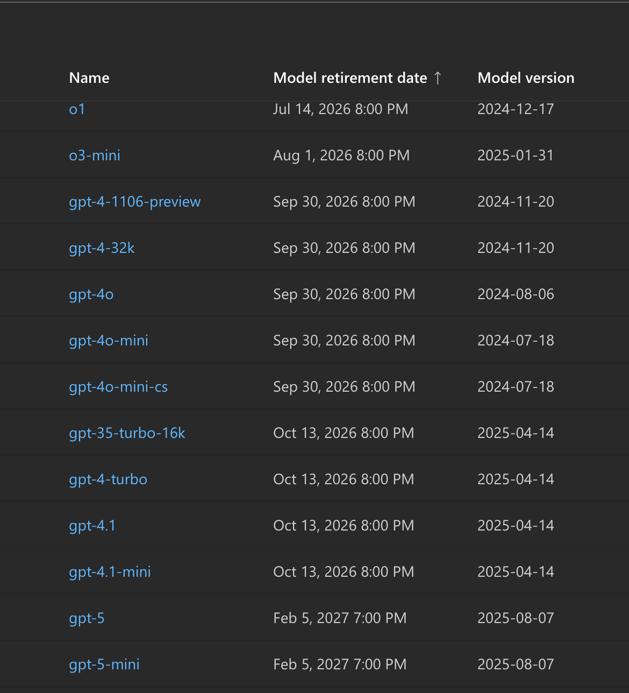Open the gpt-4-turbo model link

click(108, 479)
